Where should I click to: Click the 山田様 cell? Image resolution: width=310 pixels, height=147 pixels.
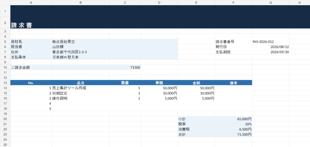point(81,47)
